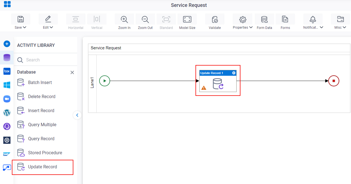Expand the Misc dropdown arrow

(x=344, y=27)
